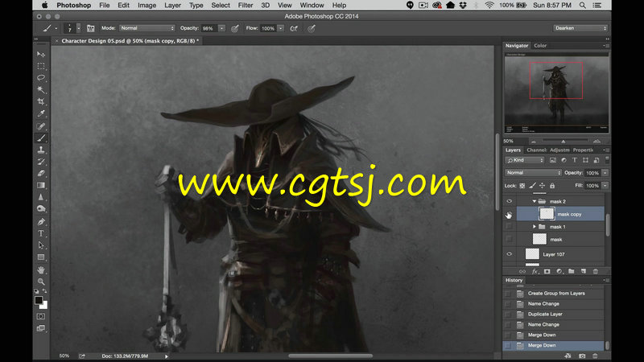Open layer Opacity dropdown arrow
The height and width of the screenshot is (362, 644).
pos(605,173)
